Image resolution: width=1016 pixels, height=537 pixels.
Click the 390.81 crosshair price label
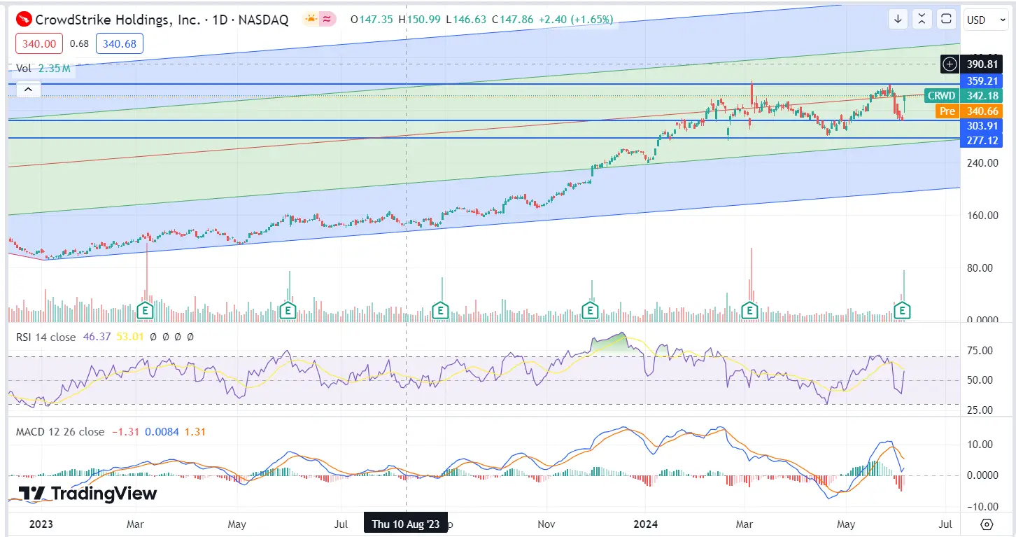coord(980,64)
